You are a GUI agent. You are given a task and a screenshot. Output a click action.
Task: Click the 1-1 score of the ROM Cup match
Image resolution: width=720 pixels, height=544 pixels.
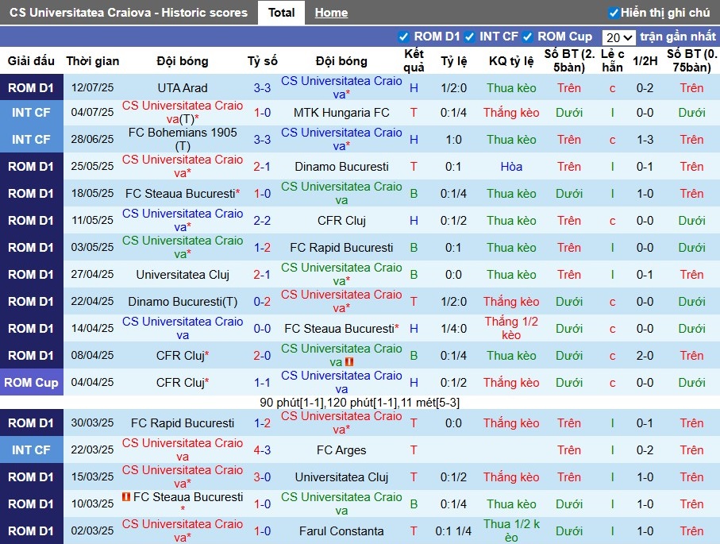click(x=262, y=383)
